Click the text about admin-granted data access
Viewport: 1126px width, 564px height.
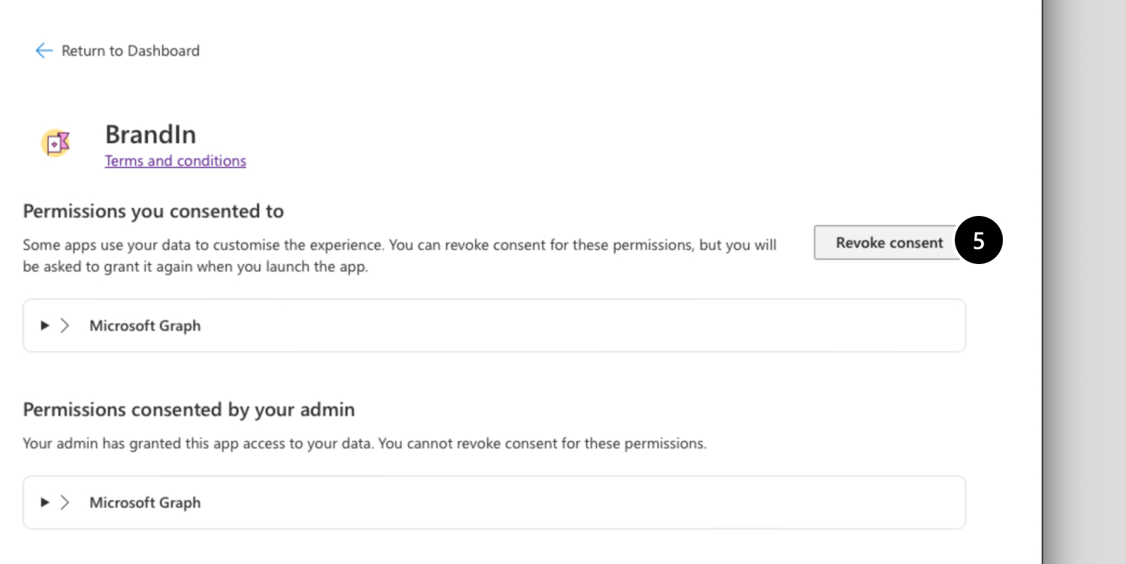364,443
